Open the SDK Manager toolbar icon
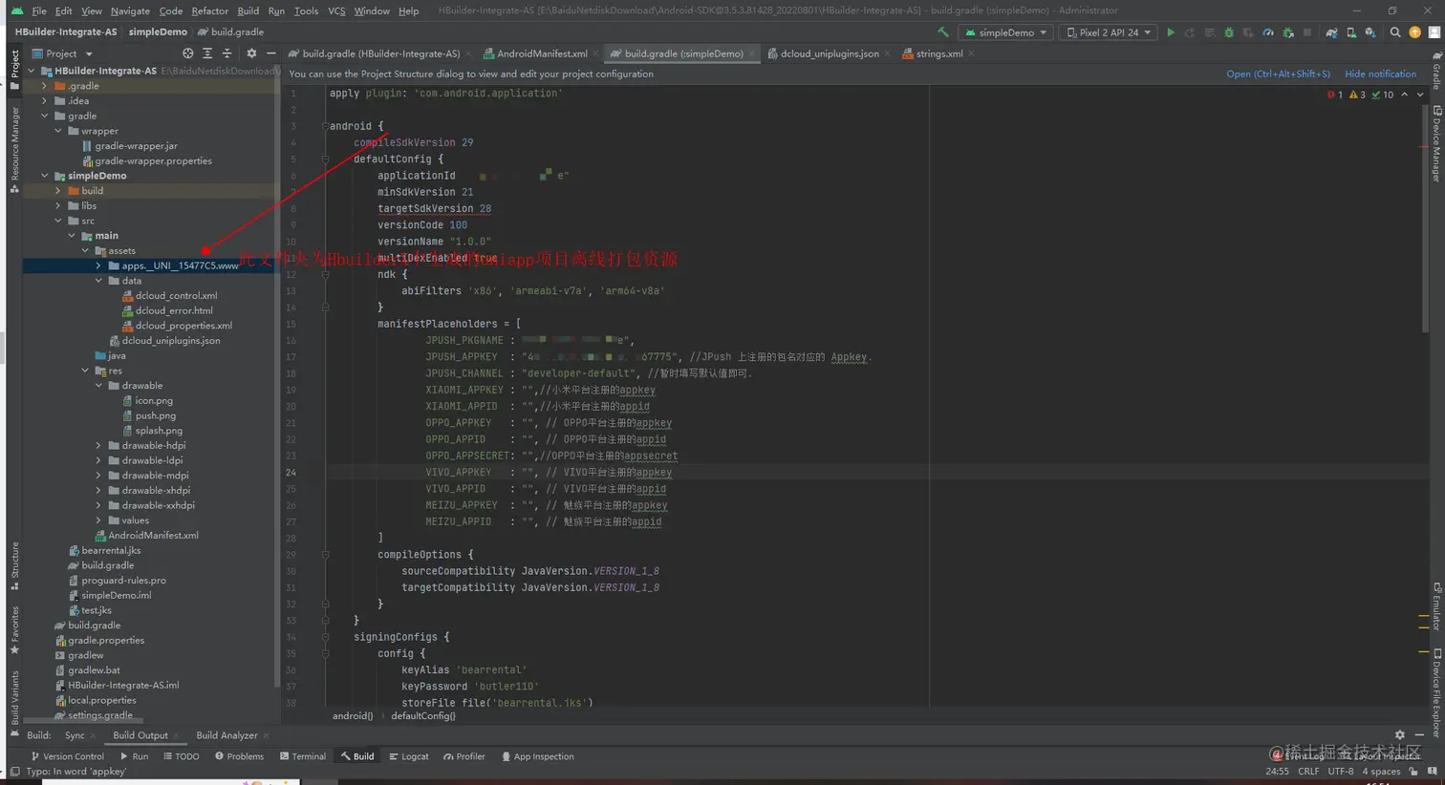The width and height of the screenshot is (1445, 785). click(1370, 32)
